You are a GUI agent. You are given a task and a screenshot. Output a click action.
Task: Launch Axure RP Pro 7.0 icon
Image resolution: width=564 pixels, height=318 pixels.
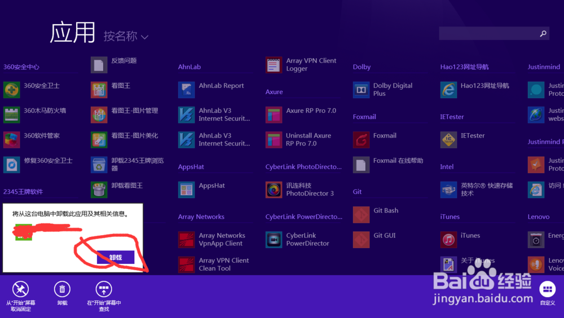pos(274,114)
